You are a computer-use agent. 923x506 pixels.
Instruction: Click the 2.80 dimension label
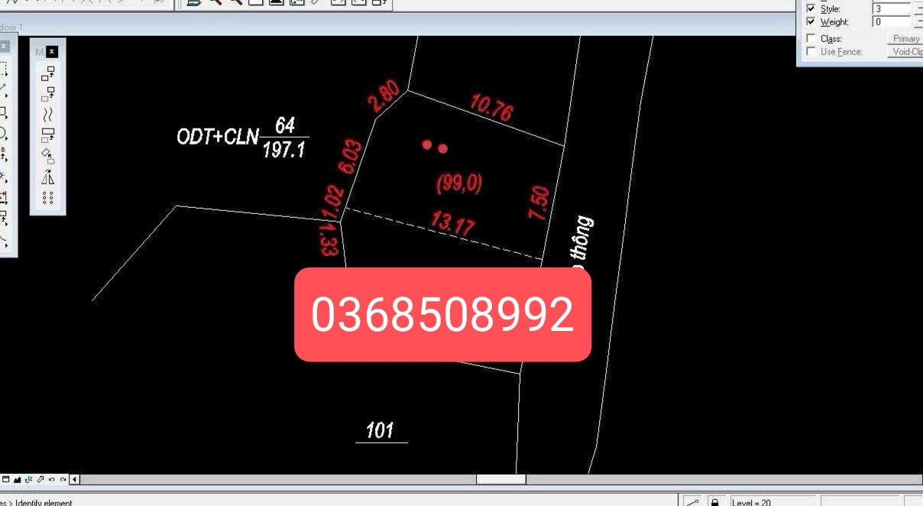pyautogui.click(x=384, y=97)
